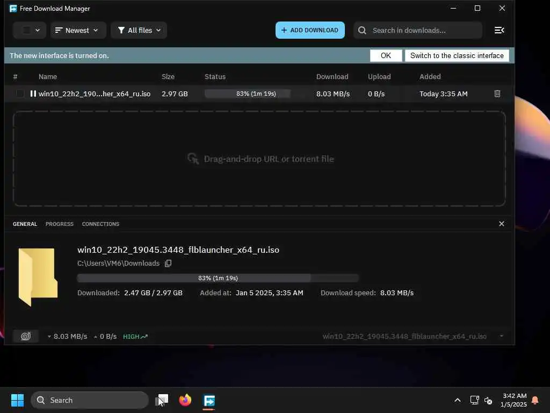Open Task View on the taskbar
This screenshot has width=550, height=413.
click(x=162, y=400)
